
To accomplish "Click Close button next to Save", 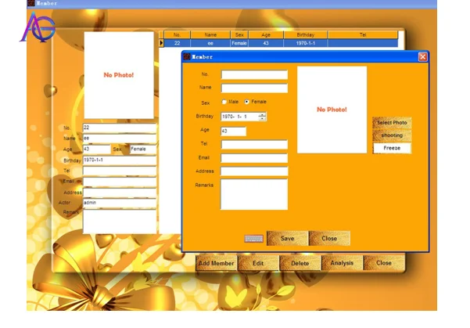I will [x=329, y=238].
